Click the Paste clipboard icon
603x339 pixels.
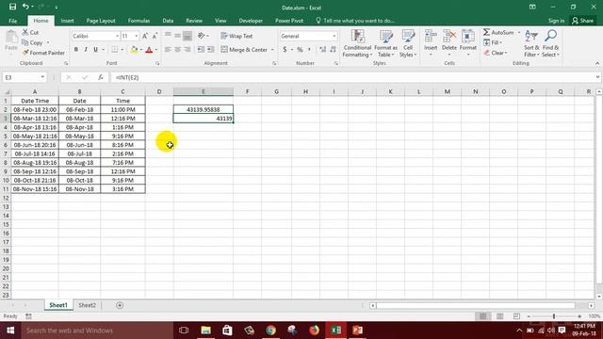(x=11, y=38)
